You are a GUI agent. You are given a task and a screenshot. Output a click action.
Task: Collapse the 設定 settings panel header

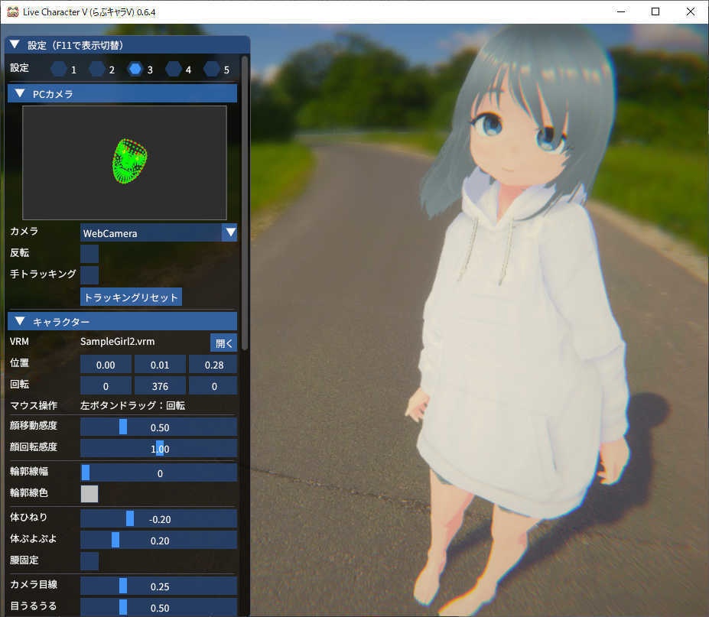tap(14, 44)
